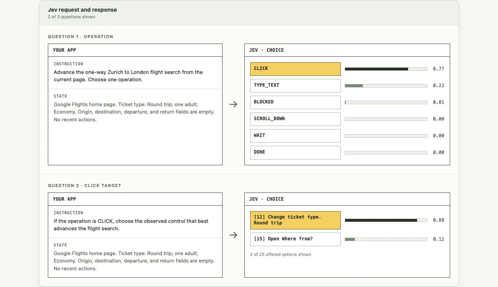Click the INSTRUCTION label in Question 1
This screenshot has width=498, height=287.
(x=68, y=64)
